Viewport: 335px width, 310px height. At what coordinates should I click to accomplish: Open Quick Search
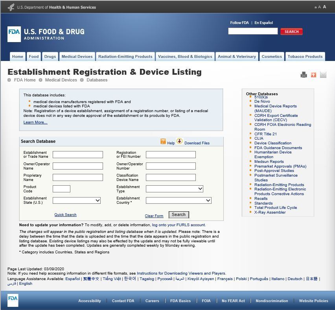65,214
